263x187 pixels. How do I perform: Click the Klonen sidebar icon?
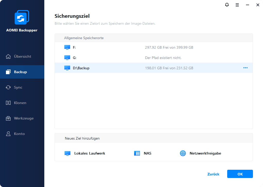[8, 103]
